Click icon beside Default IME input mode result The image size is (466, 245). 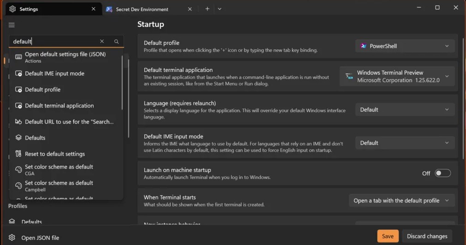(18, 73)
